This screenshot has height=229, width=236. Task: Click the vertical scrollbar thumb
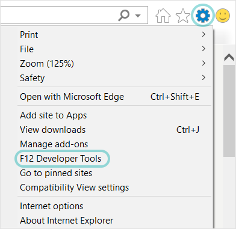pyautogui.click(x=229, y=111)
